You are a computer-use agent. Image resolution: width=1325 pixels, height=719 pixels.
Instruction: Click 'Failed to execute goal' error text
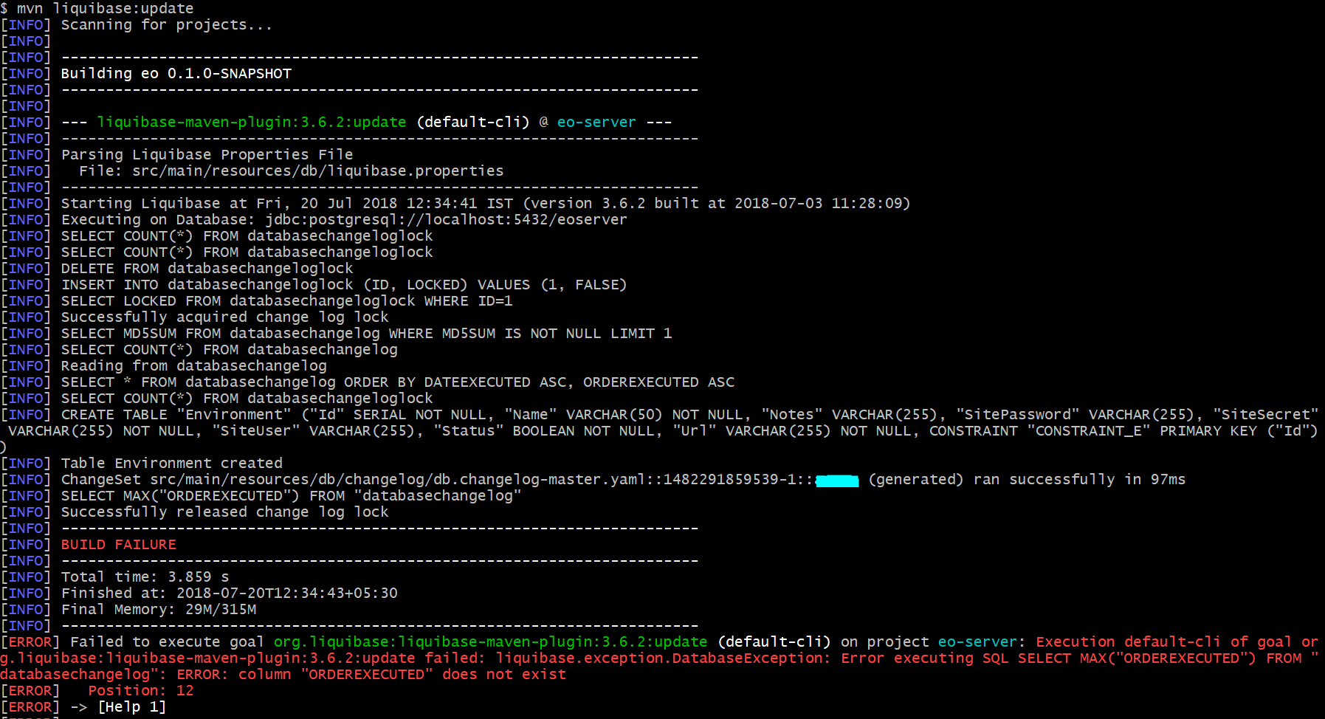pos(168,642)
